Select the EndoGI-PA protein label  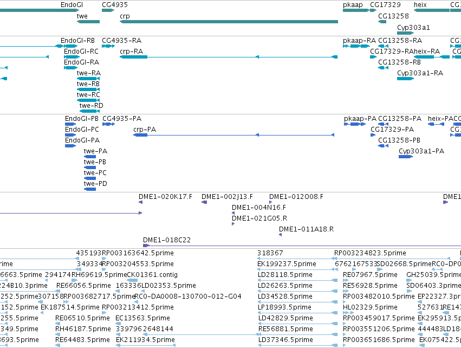point(82,140)
